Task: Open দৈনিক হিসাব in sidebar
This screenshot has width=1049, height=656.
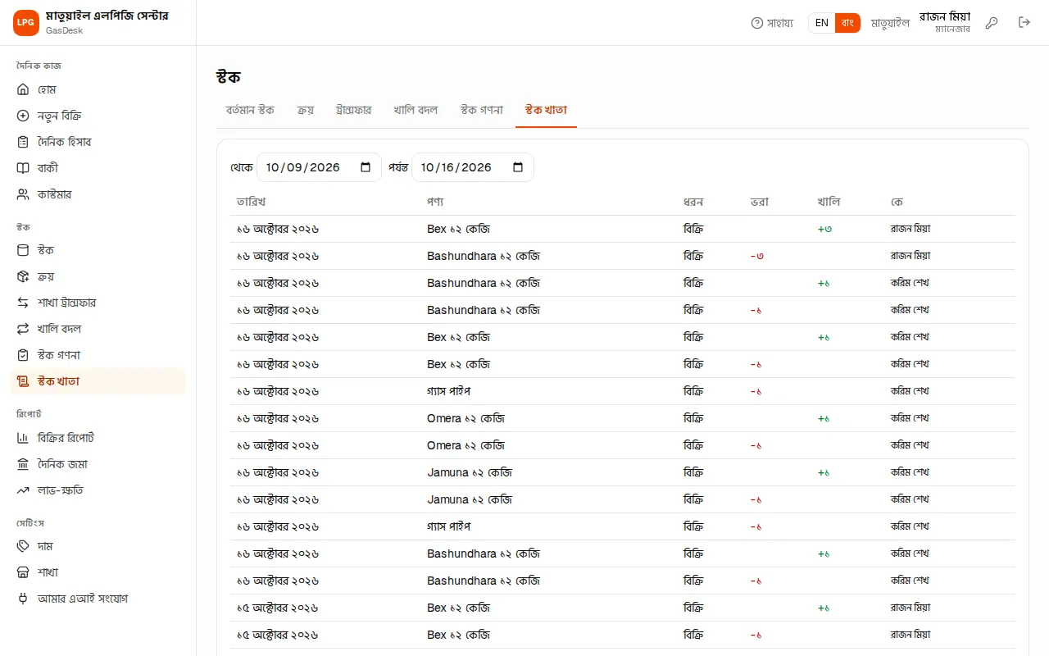Action: pyautogui.click(x=98, y=142)
